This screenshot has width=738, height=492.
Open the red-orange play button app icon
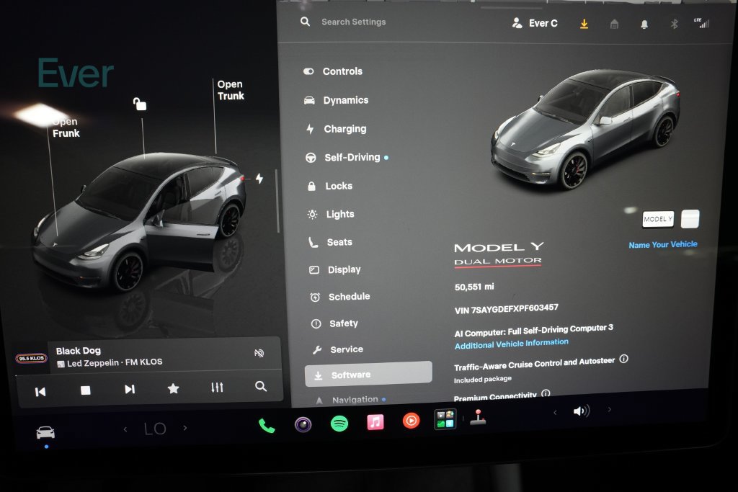click(411, 420)
